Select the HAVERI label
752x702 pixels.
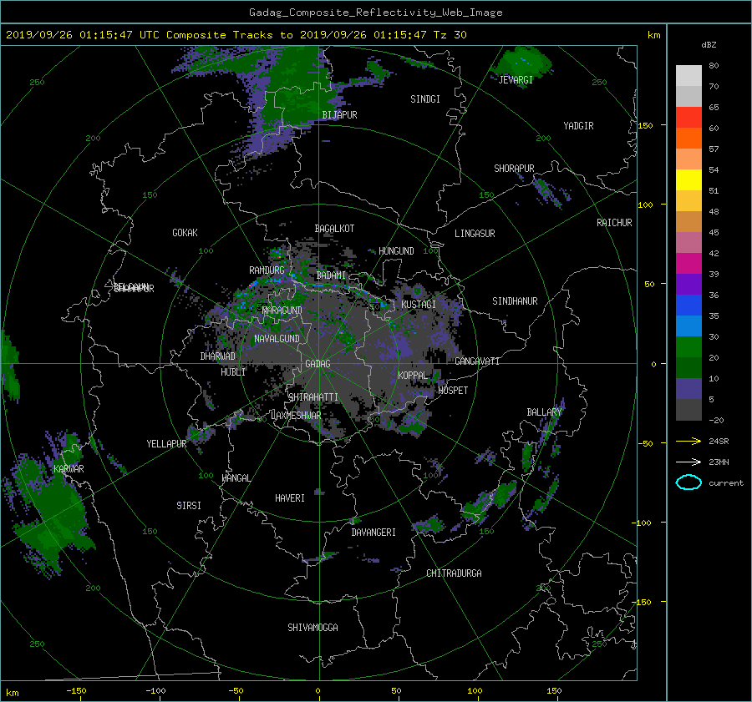pos(290,498)
